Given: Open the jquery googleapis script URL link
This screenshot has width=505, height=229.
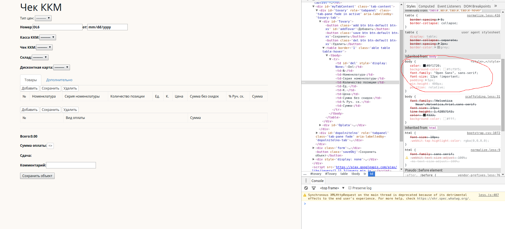Looking at the screenshot, I should (x=366, y=167).
